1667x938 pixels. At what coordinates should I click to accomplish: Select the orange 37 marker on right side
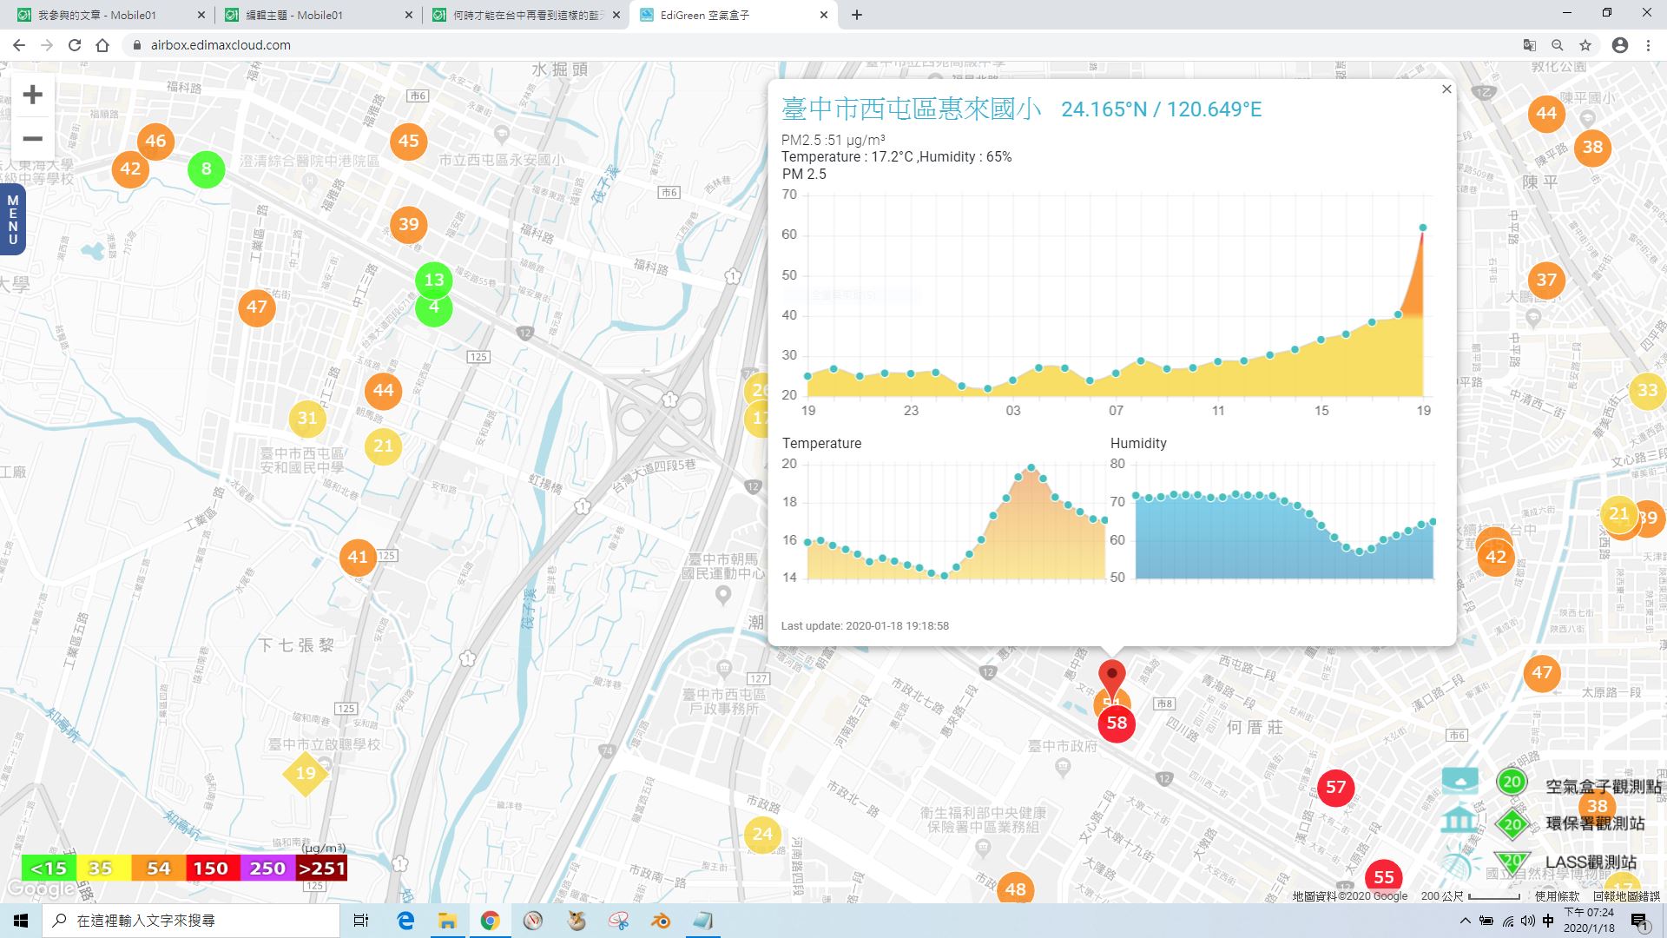[x=1546, y=280]
